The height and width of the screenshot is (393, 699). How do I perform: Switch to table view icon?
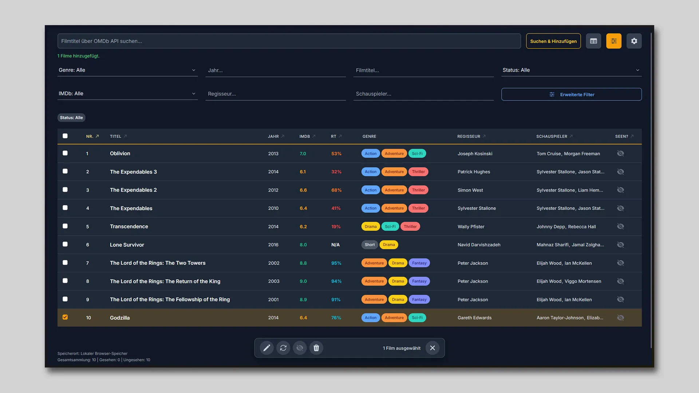point(593,41)
